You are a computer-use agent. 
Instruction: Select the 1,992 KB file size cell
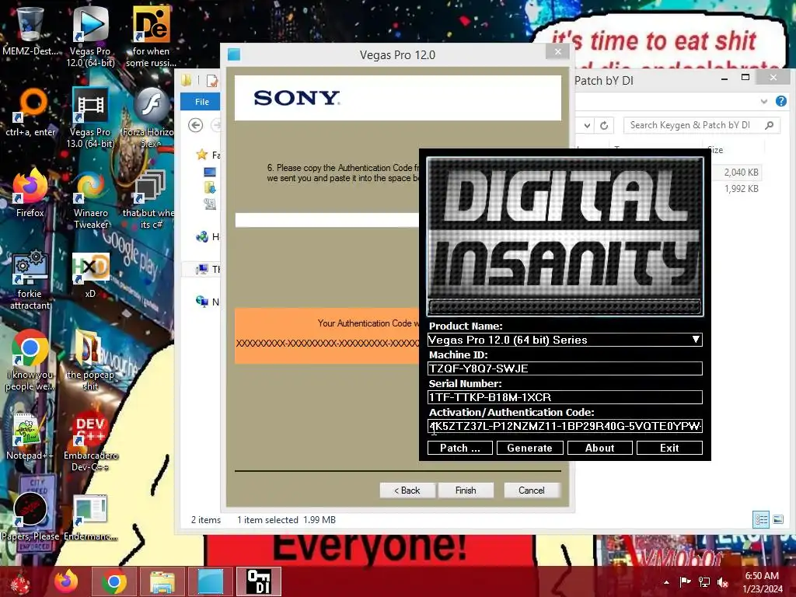pos(741,188)
